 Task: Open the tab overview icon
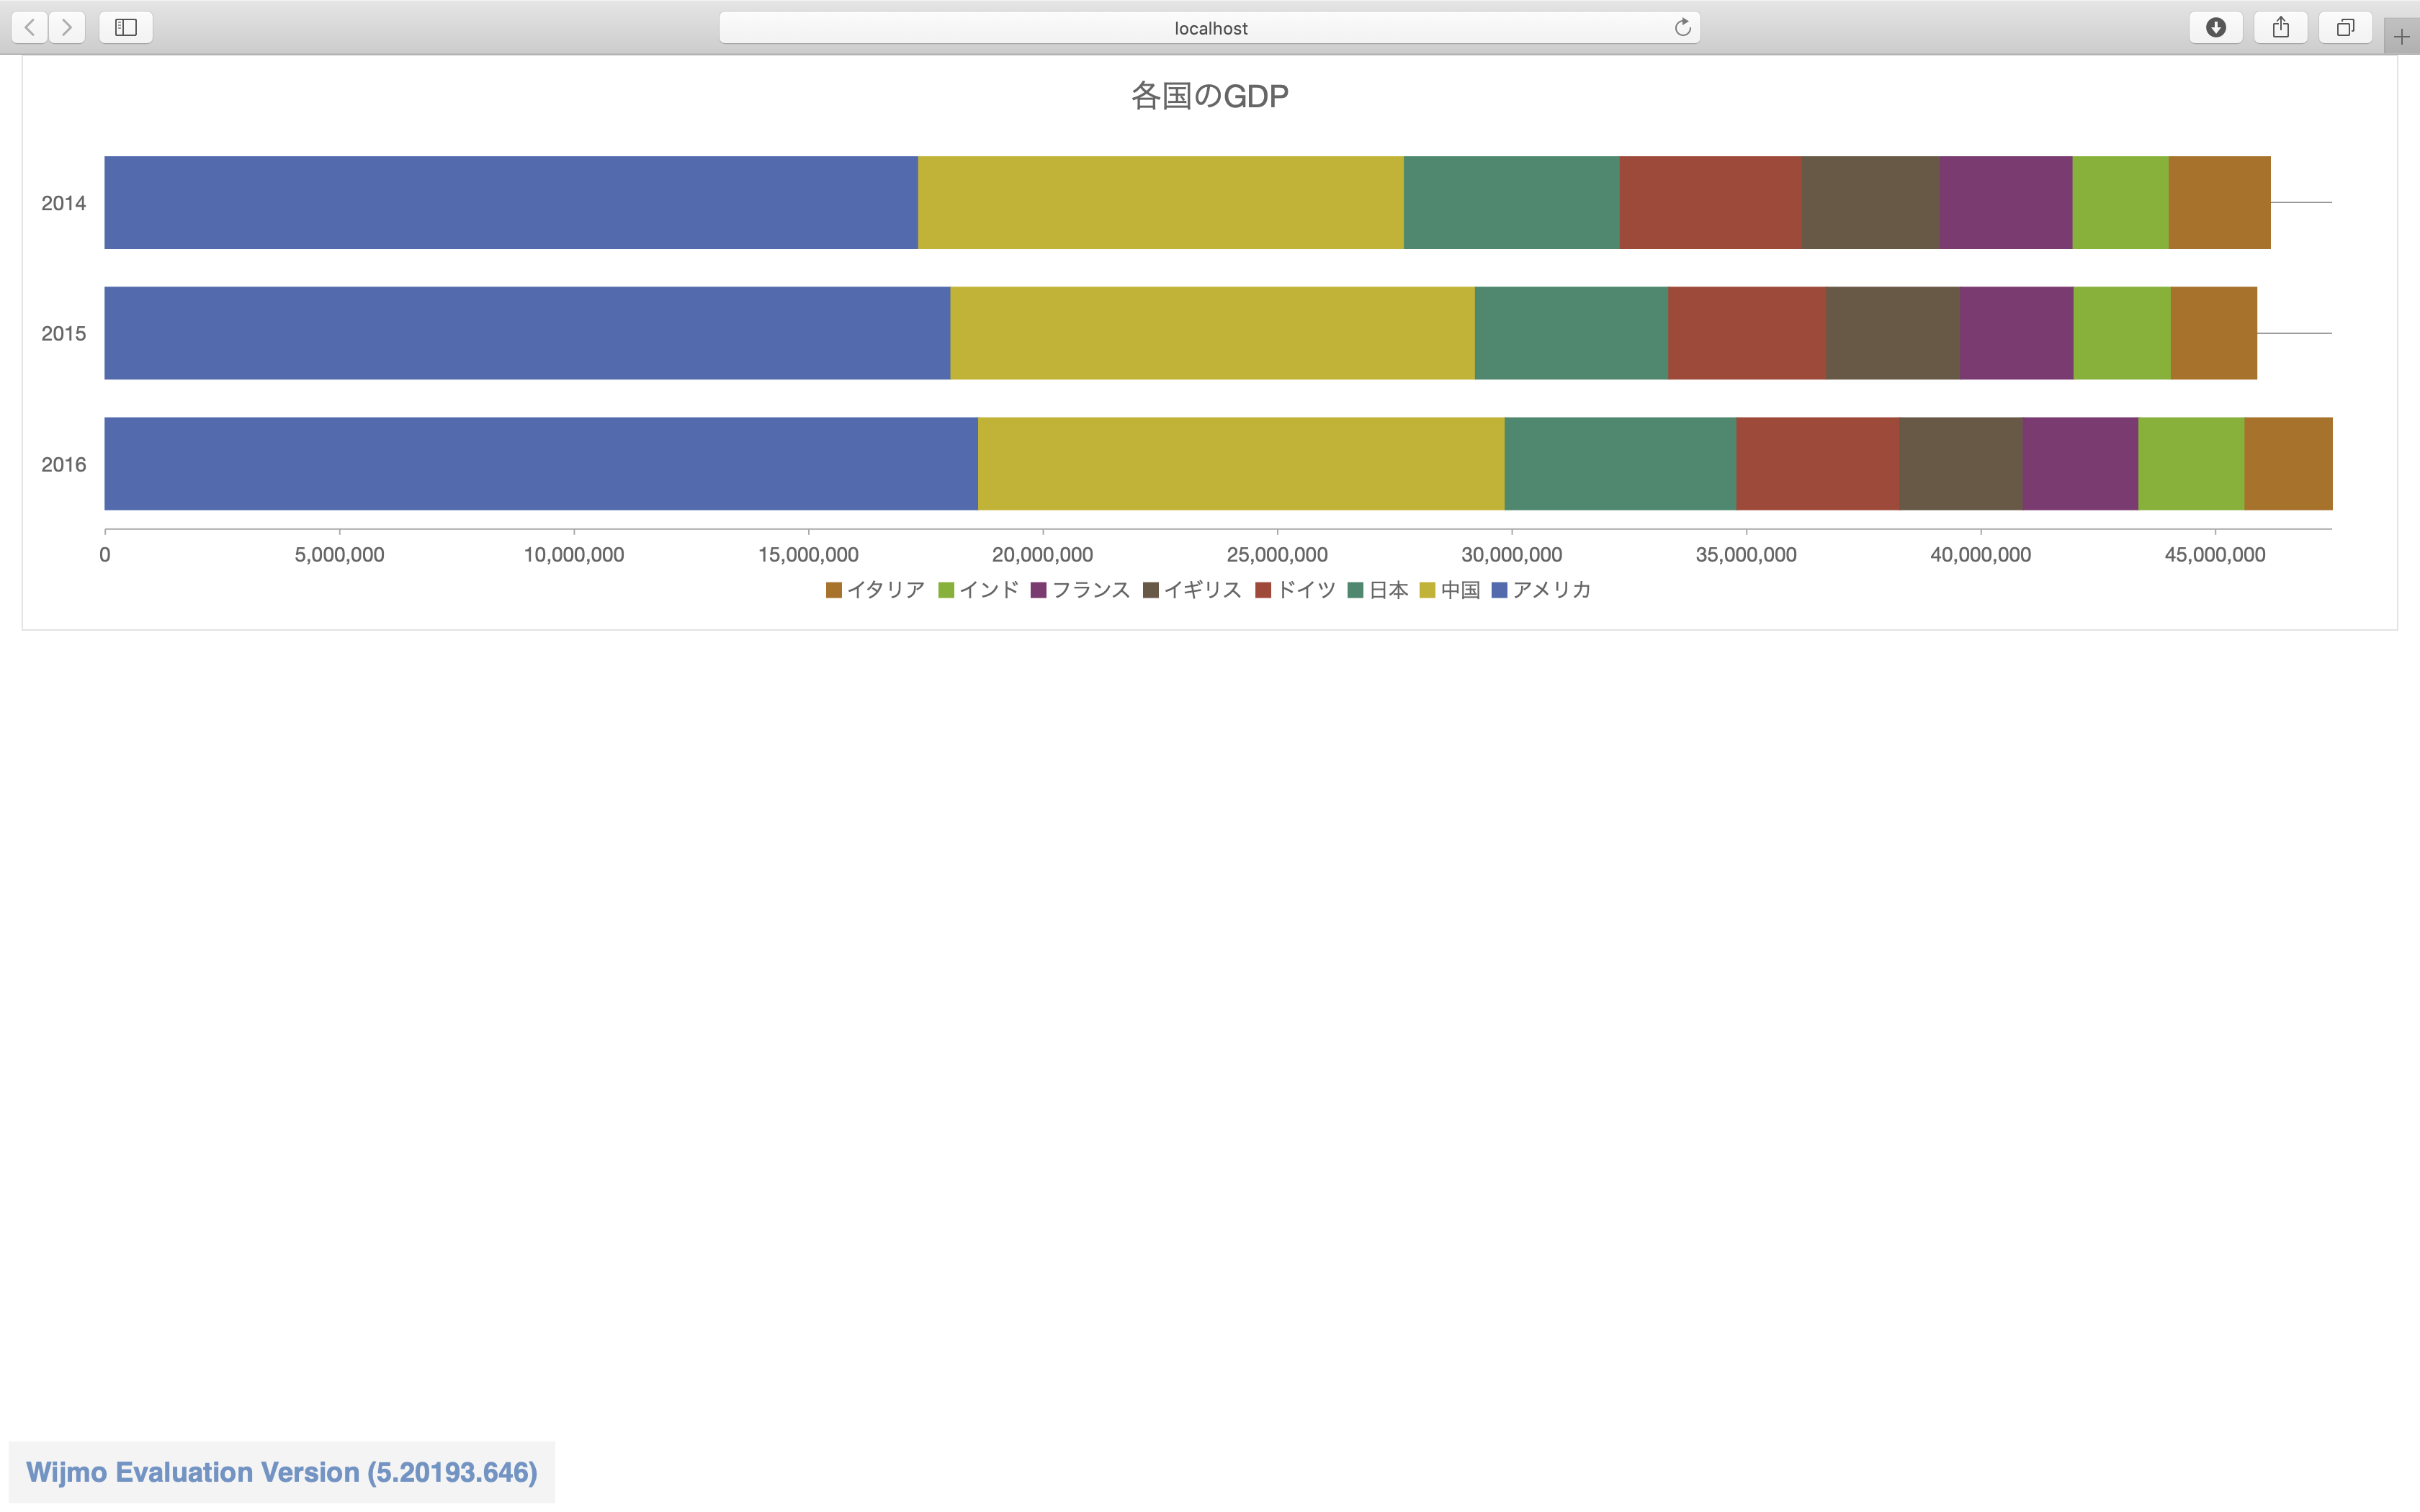click(x=2345, y=27)
